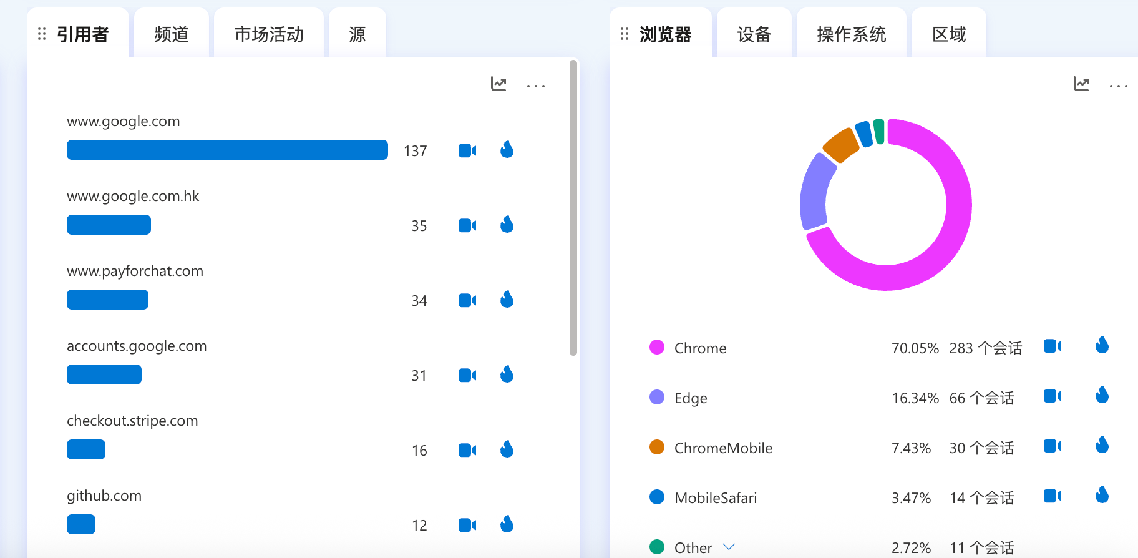Image resolution: width=1138 pixels, height=558 pixels.
Task: Click the ChromeMobile browser label
Action: [x=723, y=448]
